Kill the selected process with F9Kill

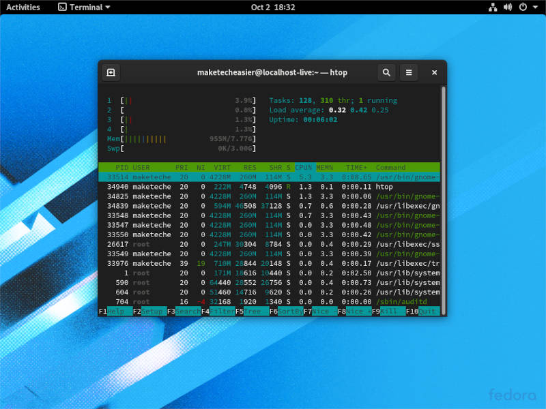(x=387, y=312)
